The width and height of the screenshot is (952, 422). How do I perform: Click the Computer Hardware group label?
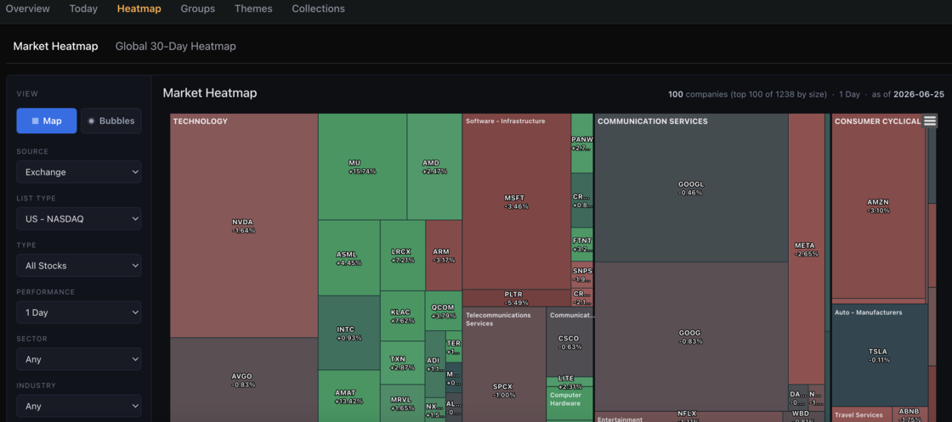[565, 399]
